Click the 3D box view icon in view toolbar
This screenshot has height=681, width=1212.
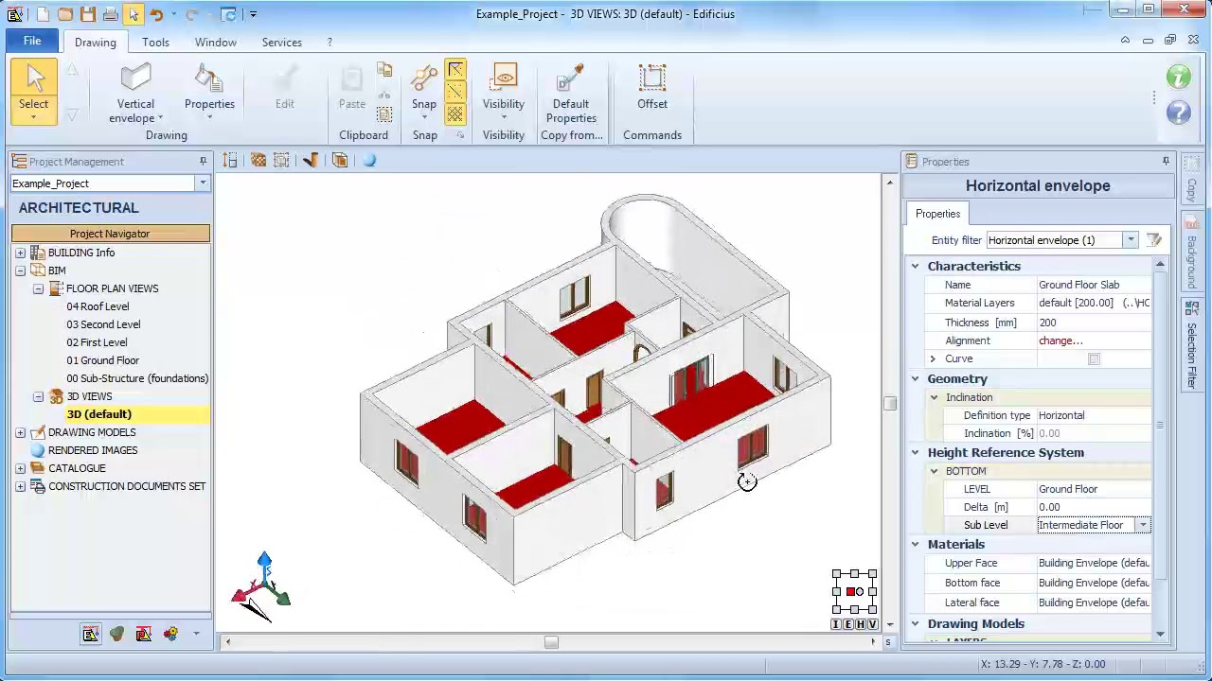340,161
